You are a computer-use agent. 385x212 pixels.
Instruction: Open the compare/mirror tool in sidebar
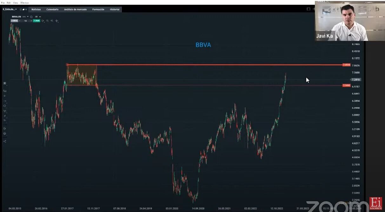(5, 129)
